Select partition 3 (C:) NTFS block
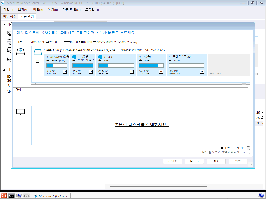Image resolution: width=266 pixels, height=199 pixels. [x=116, y=65]
